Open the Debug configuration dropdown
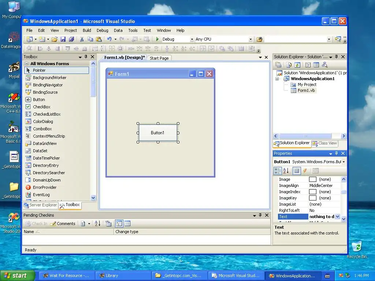Screen dimensions: 375x281 coord(192,40)
